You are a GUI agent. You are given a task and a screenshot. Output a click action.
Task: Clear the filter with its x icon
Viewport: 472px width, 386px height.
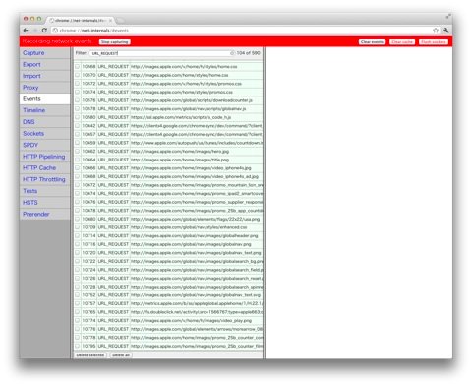pyautogui.click(x=232, y=53)
